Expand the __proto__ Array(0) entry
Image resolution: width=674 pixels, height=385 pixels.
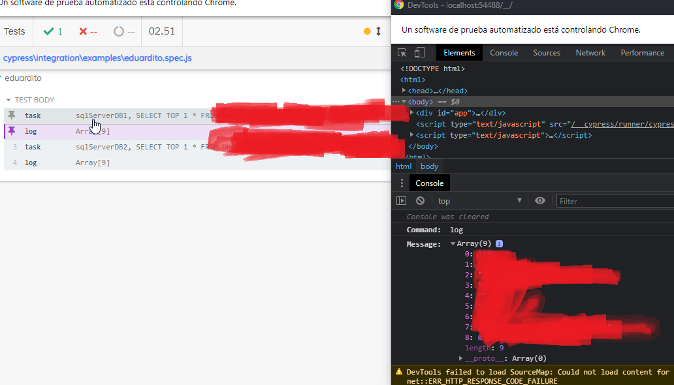click(460, 358)
